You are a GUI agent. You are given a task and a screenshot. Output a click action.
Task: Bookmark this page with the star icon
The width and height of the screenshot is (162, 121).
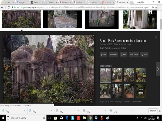(156, 8)
